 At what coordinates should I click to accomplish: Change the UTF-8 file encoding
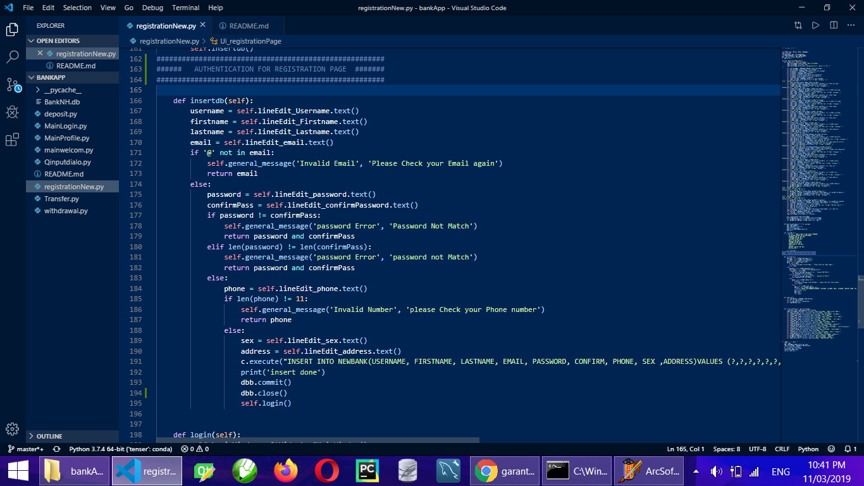[757, 449]
